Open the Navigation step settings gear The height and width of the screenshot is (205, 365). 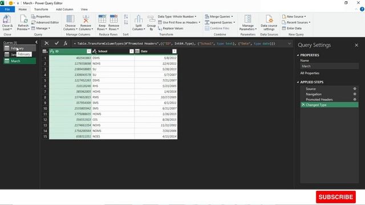pos(355,94)
